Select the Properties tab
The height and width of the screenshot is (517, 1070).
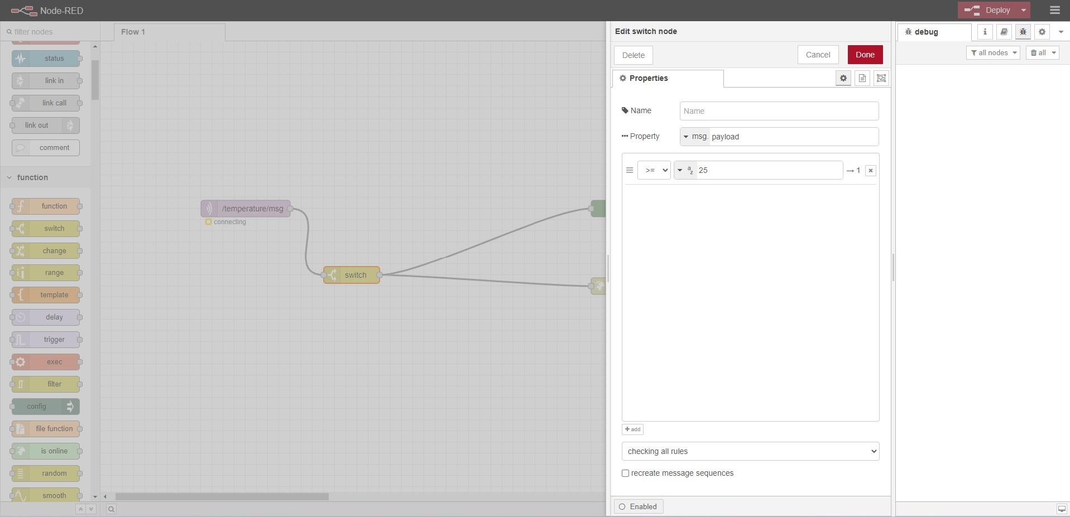pos(668,79)
